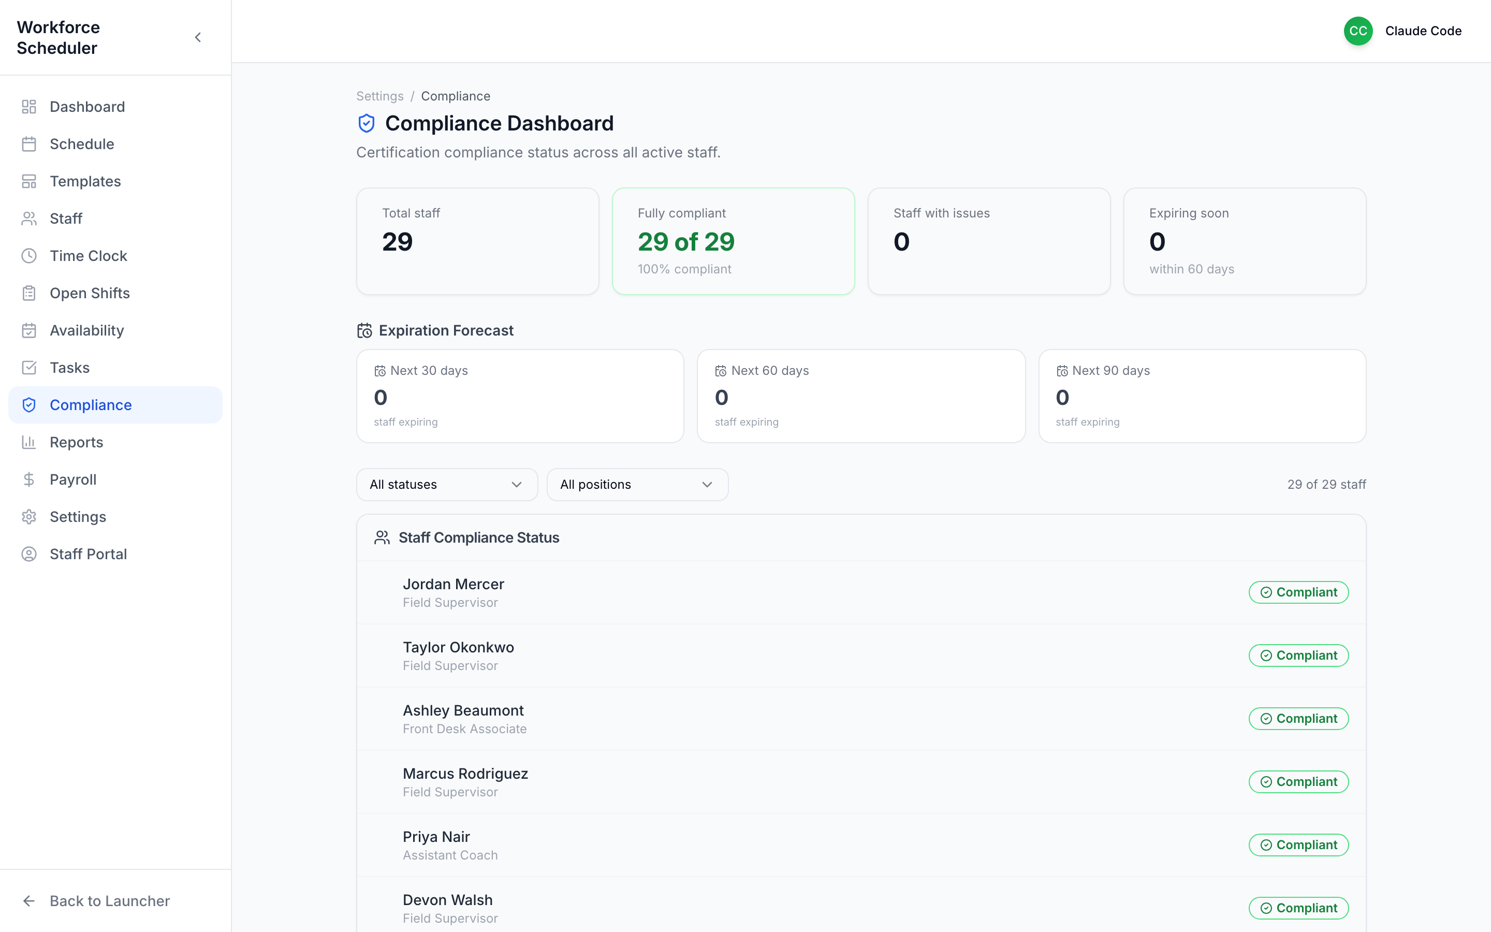This screenshot has width=1491, height=932.
Task: Click the 'within 60 days' text
Action: tap(1192, 269)
